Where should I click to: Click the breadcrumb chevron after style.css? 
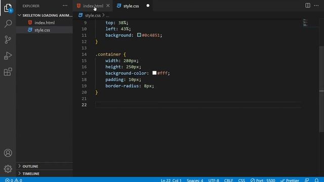click(103, 15)
